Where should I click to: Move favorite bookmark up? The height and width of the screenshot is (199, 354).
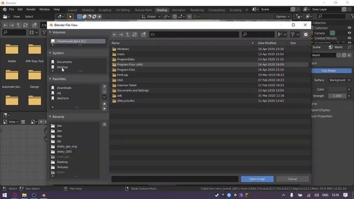click(105, 104)
